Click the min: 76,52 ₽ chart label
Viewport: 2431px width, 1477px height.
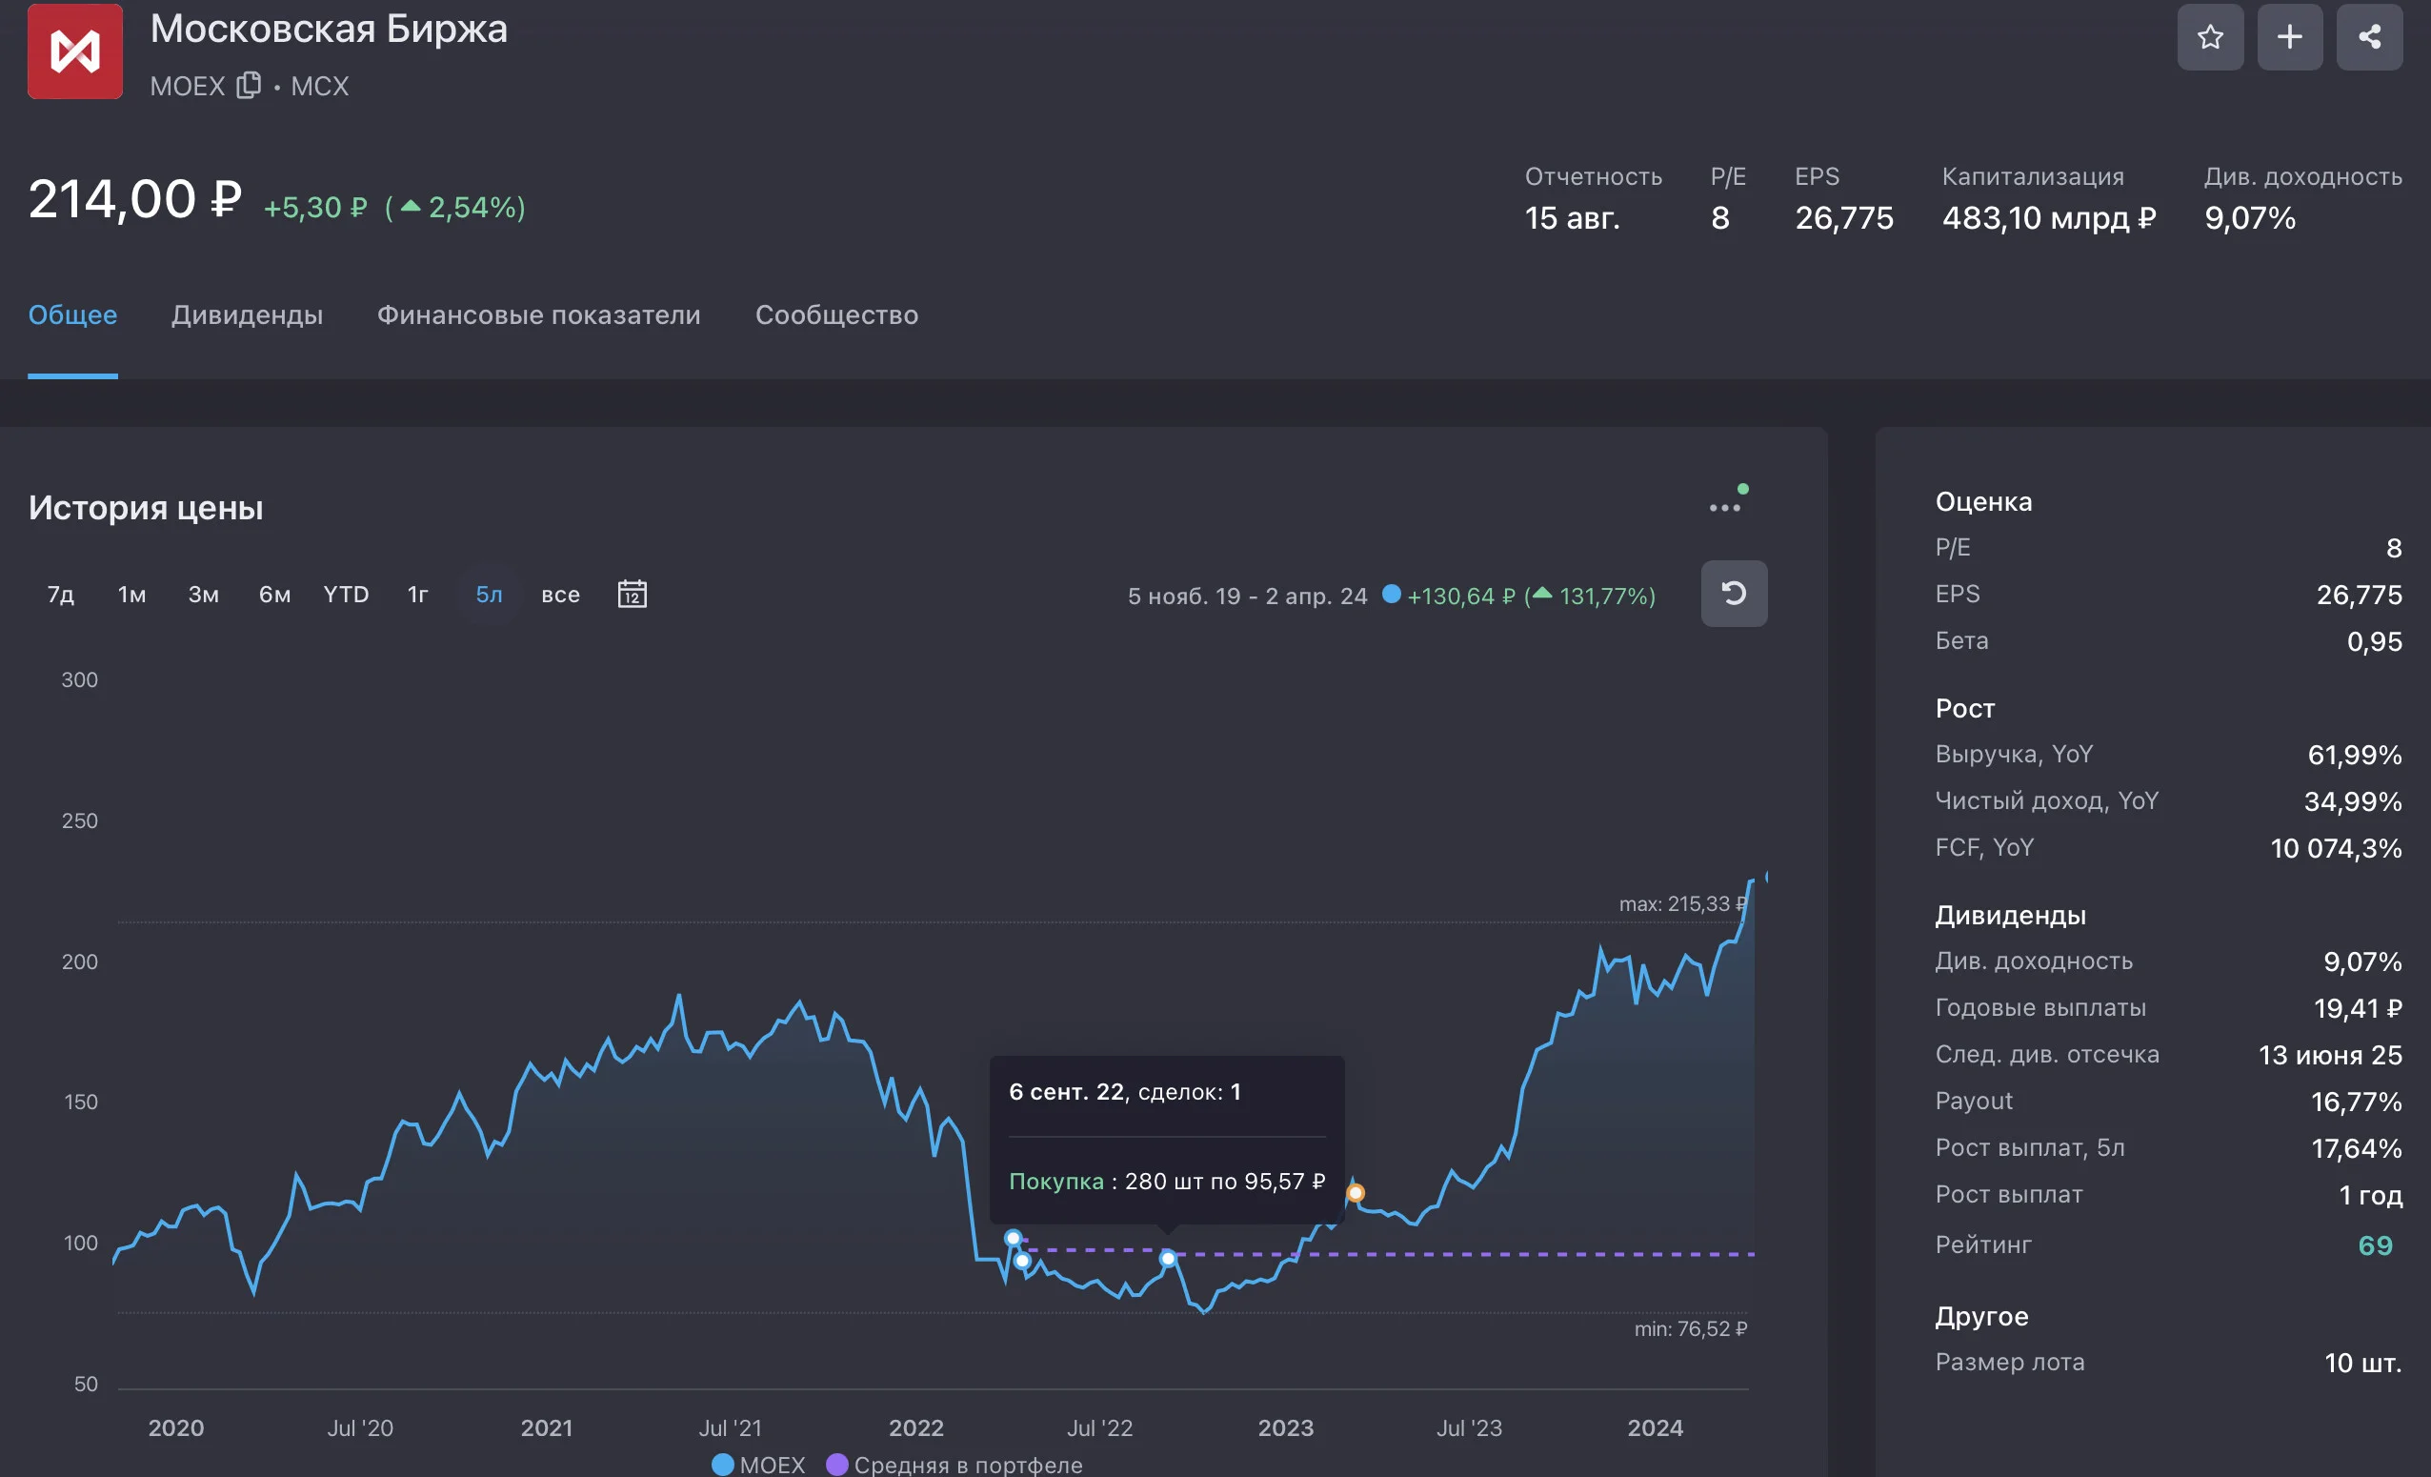[x=1690, y=1329]
